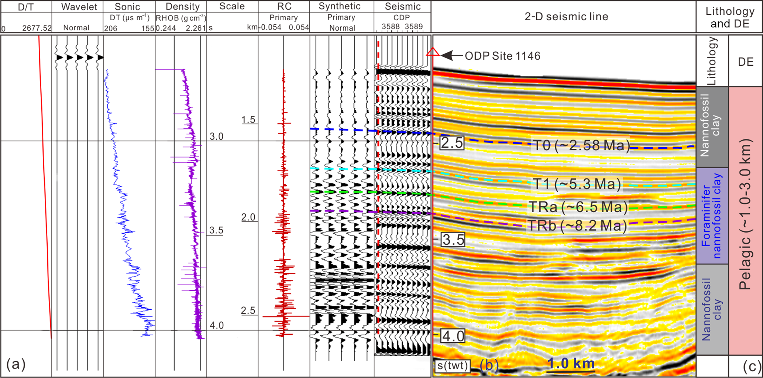Click the Synthetic column header
This screenshot has height=378, width=763.
(x=340, y=7)
